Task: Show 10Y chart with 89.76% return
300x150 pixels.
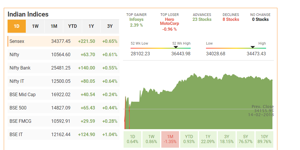Action: point(264,139)
